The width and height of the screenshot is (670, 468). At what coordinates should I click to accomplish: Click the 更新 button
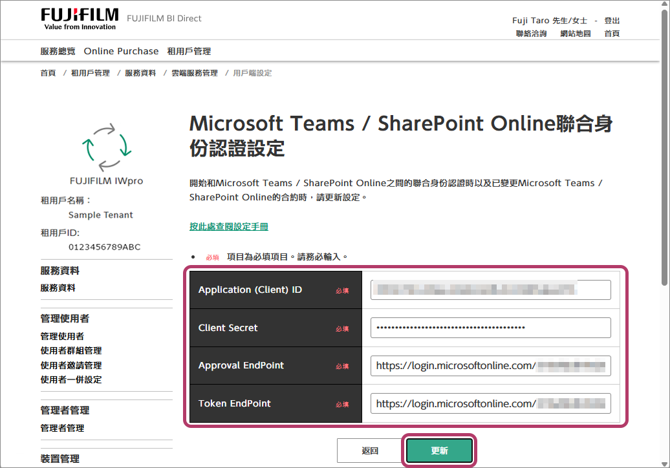click(439, 451)
